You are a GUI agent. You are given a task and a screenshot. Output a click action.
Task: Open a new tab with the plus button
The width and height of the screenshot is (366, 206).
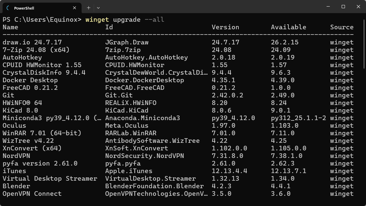click(88, 8)
